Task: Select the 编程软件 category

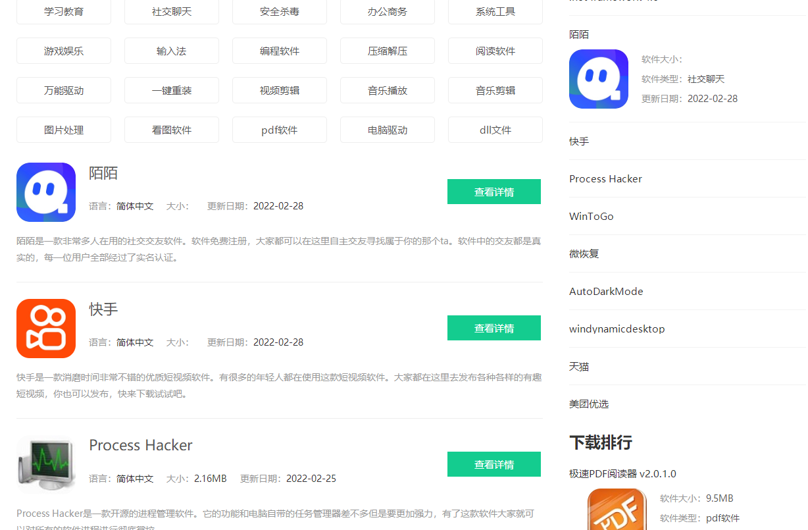Action: [x=279, y=51]
